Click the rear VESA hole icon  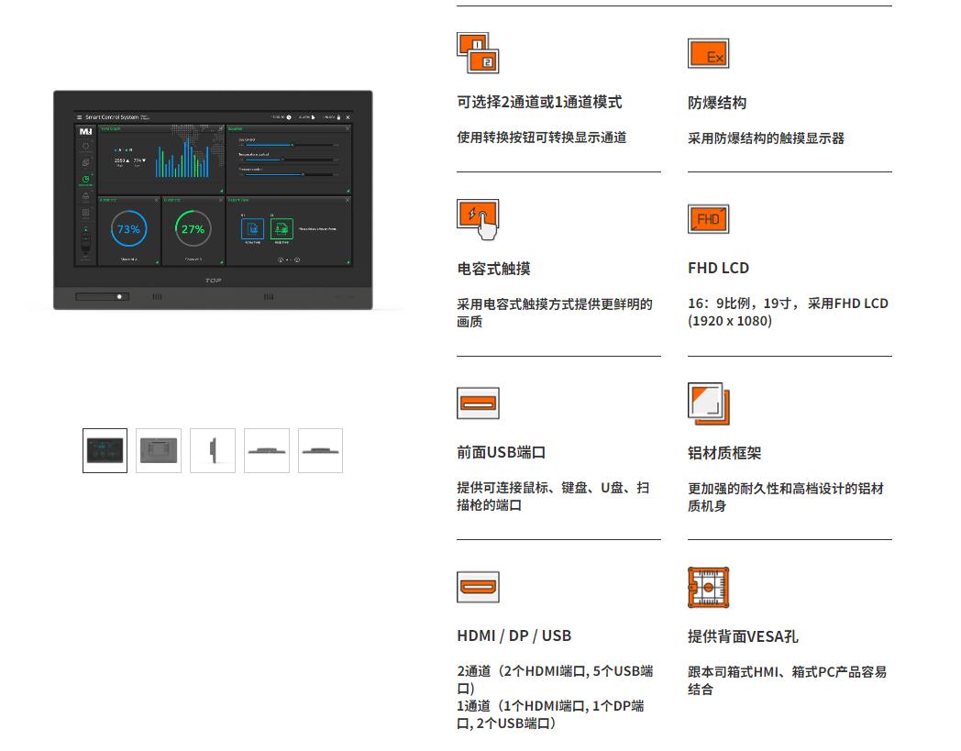[x=708, y=588]
